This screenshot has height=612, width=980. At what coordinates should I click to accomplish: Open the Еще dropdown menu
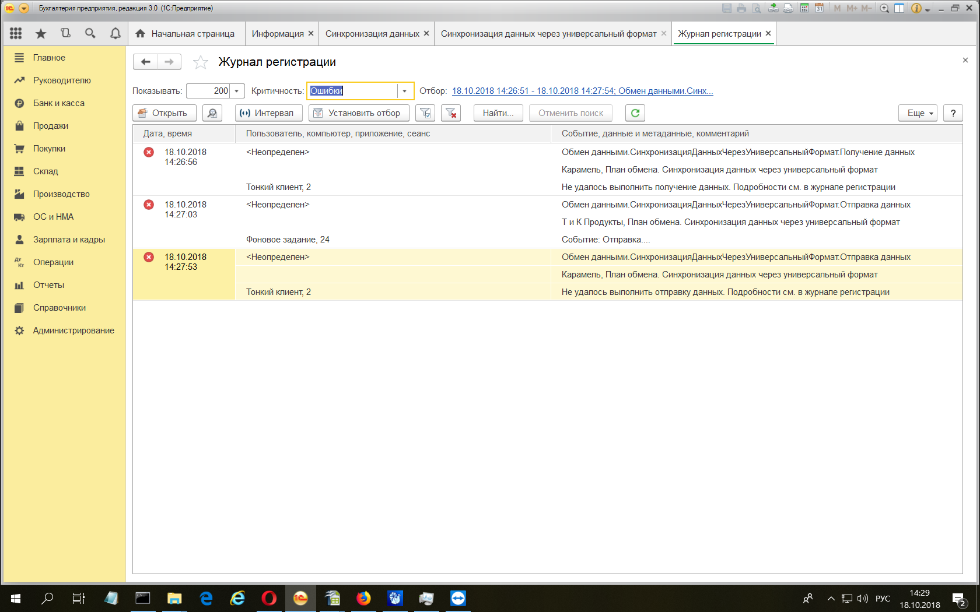pos(917,113)
